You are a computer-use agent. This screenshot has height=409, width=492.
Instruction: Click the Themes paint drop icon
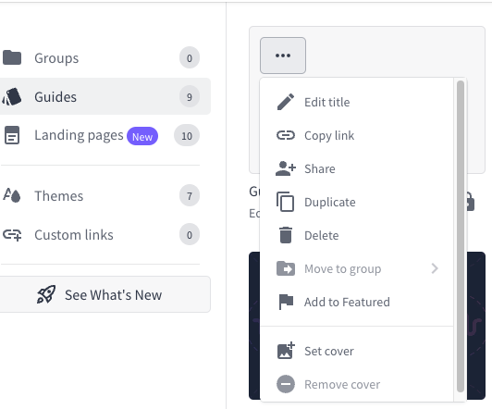click(x=12, y=195)
